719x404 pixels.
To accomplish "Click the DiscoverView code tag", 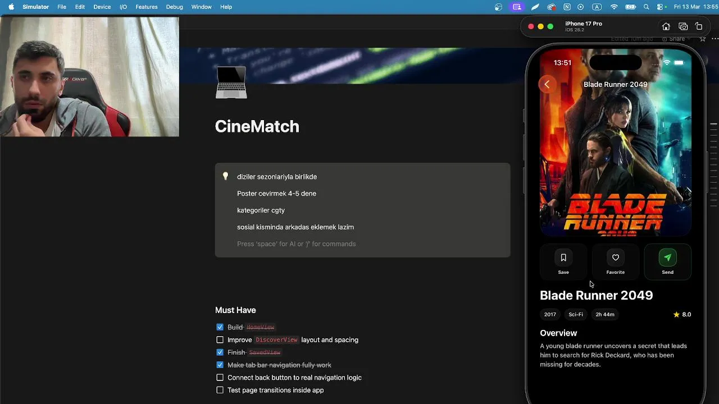I will coord(276,339).
